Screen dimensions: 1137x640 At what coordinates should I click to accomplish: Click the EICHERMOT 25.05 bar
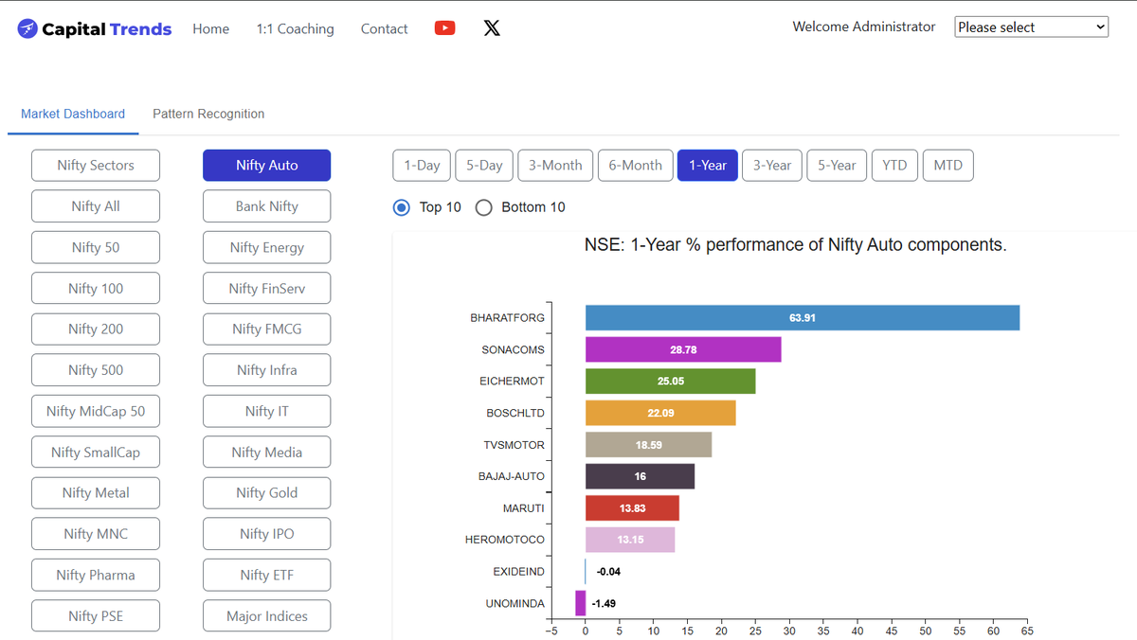[671, 381]
